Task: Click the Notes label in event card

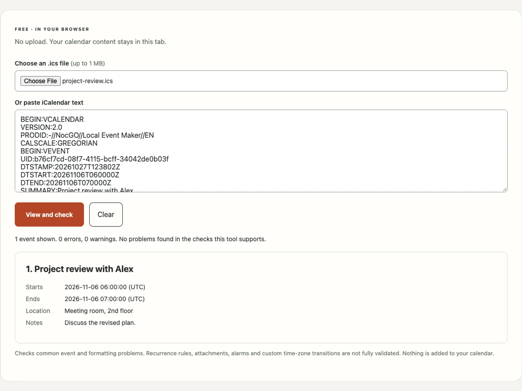Action: (x=34, y=323)
